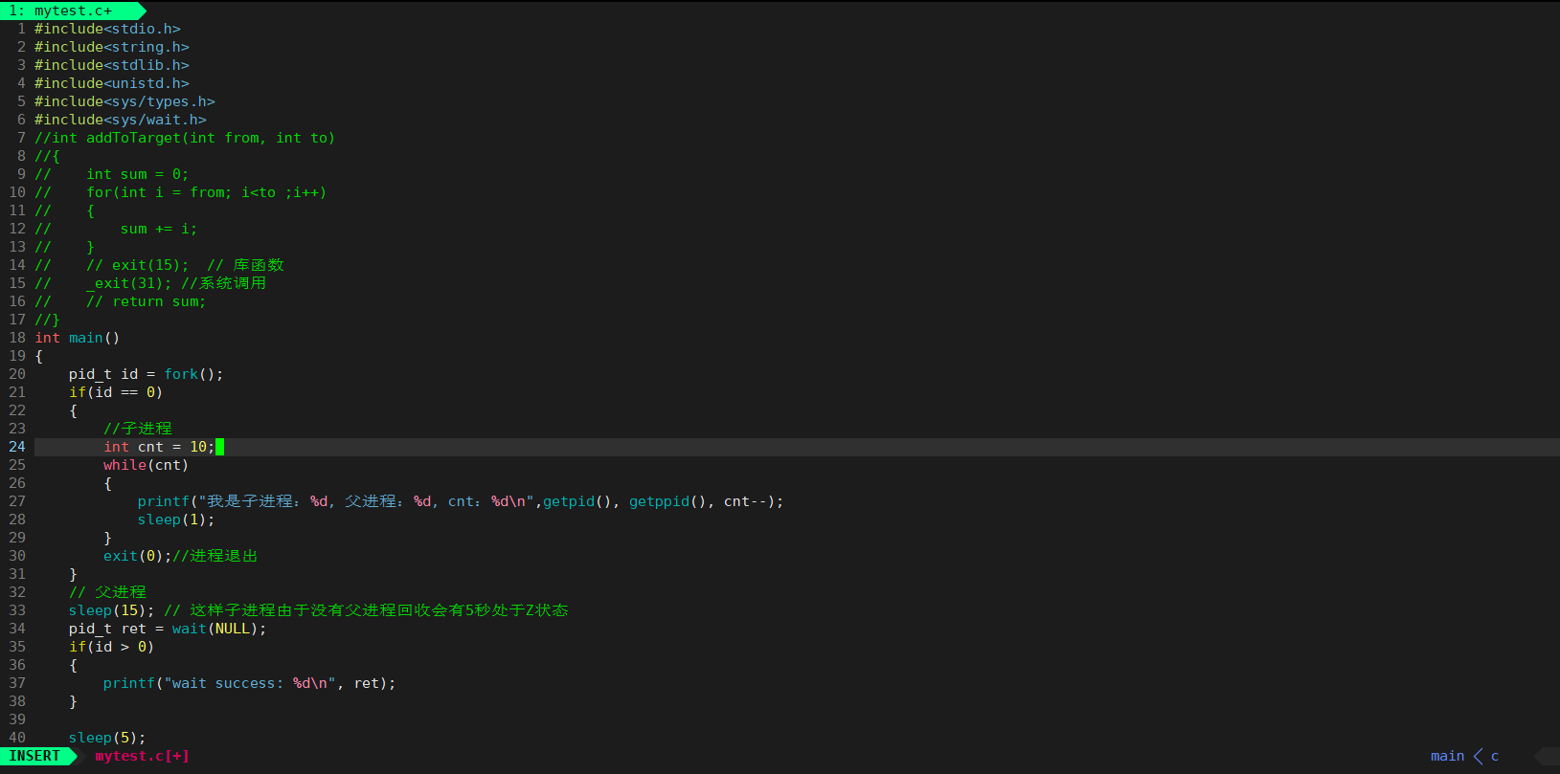1560x774 pixels.
Task: Click the fork() call on line 20
Action: tap(193, 374)
